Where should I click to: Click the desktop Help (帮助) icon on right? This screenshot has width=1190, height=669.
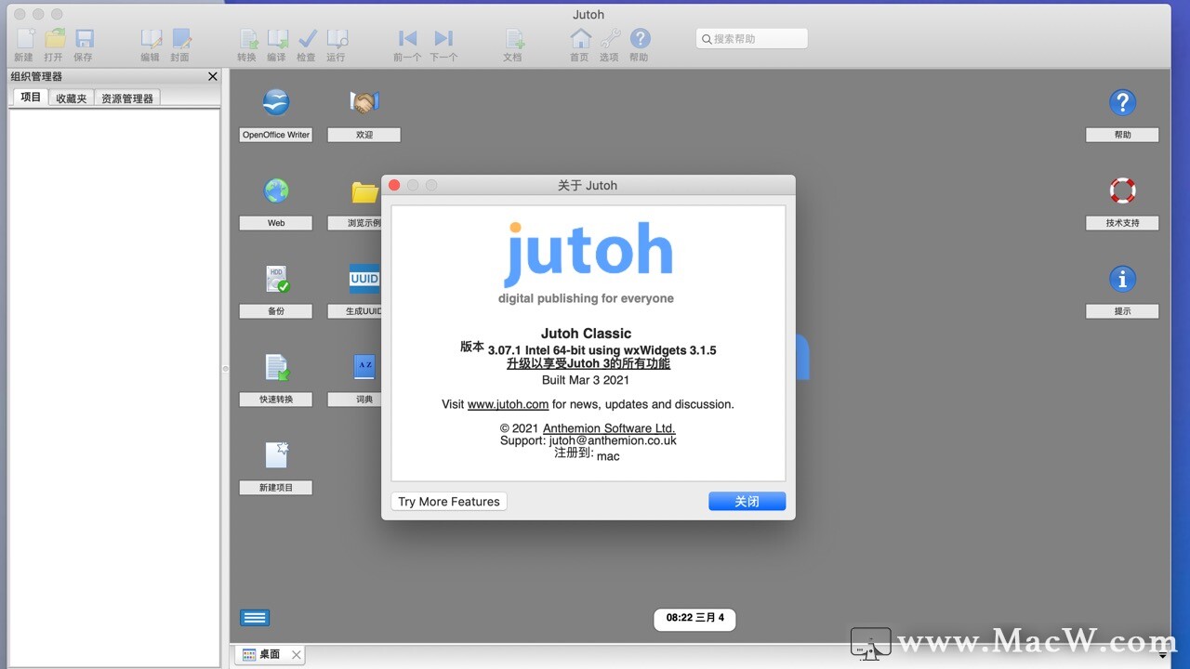[x=1122, y=102]
